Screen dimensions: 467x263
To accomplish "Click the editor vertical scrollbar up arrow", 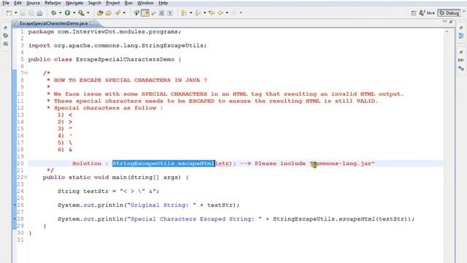I will click(x=447, y=31).
